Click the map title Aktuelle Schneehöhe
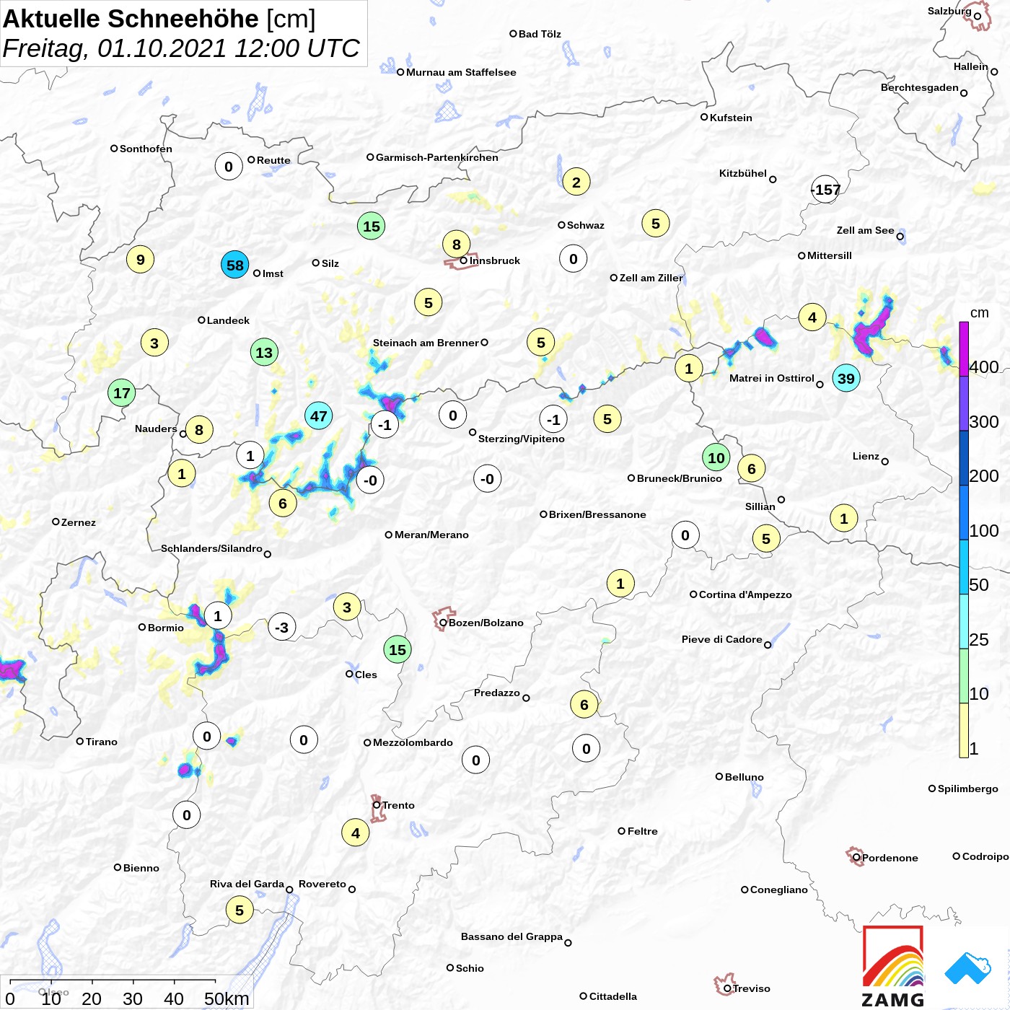Image resolution: width=1010 pixels, height=1010 pixels. coord(131,19)
